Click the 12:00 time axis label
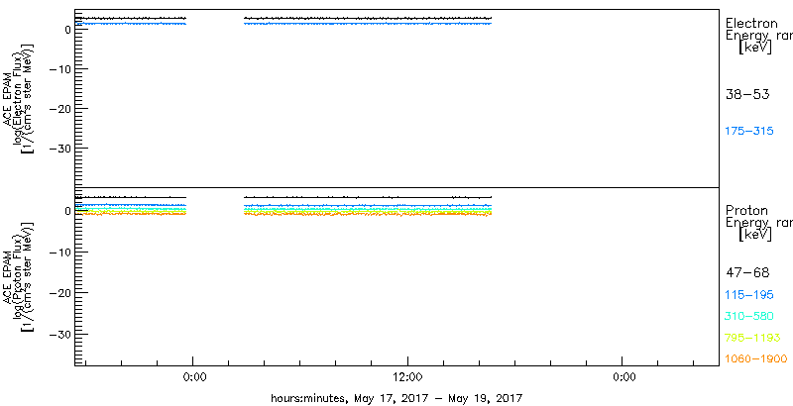The width and height of the screenshot is (793, 406). (407, 377)
